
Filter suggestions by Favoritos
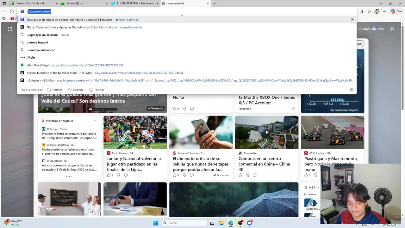(76, 90)
